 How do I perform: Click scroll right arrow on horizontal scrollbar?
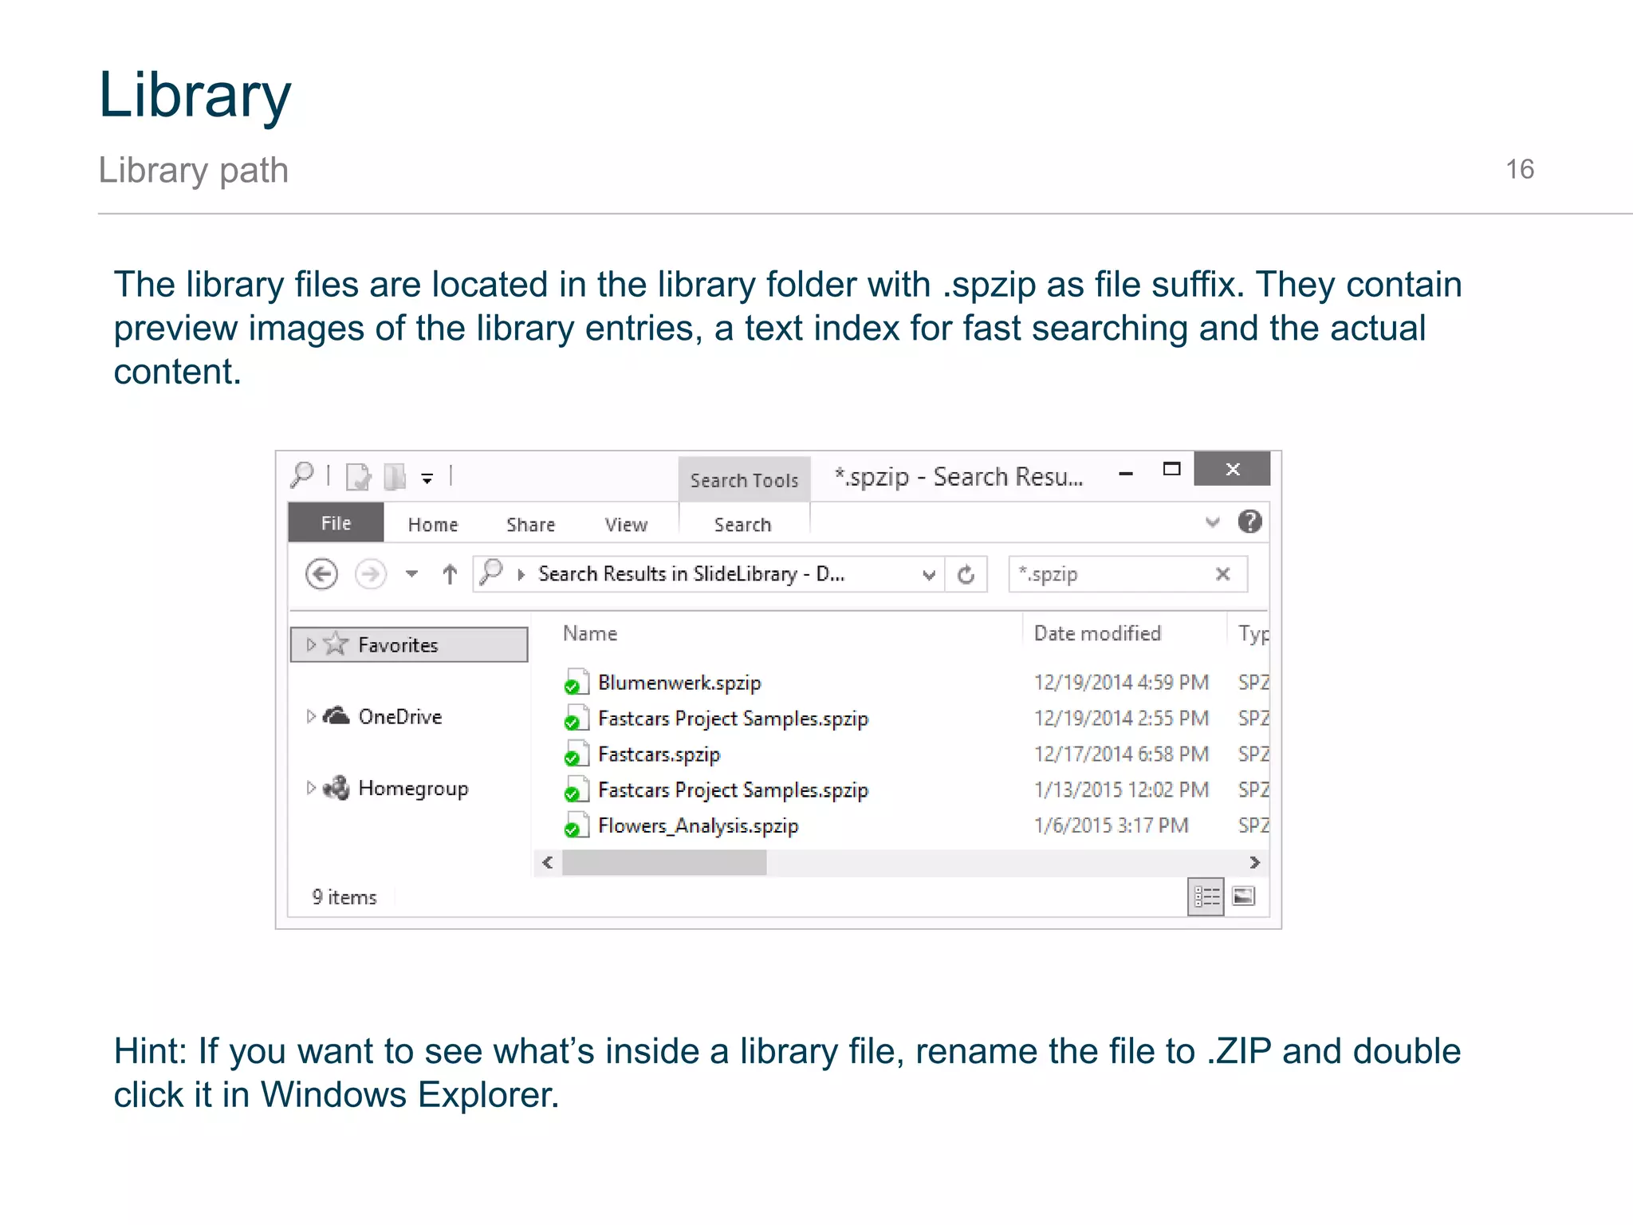coord(1254,862)
